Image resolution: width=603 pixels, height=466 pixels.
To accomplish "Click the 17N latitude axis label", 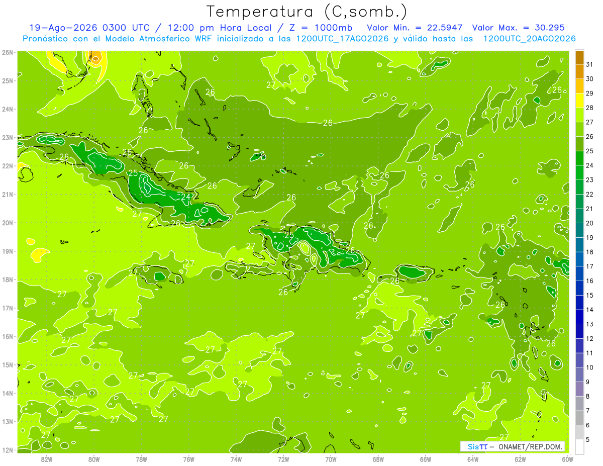I will coord(8,308).
